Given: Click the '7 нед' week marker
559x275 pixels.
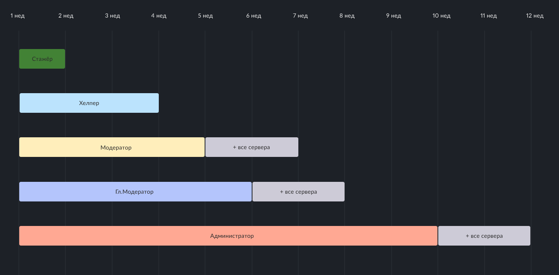Looking at the screenshot, I should click(300, 16).
